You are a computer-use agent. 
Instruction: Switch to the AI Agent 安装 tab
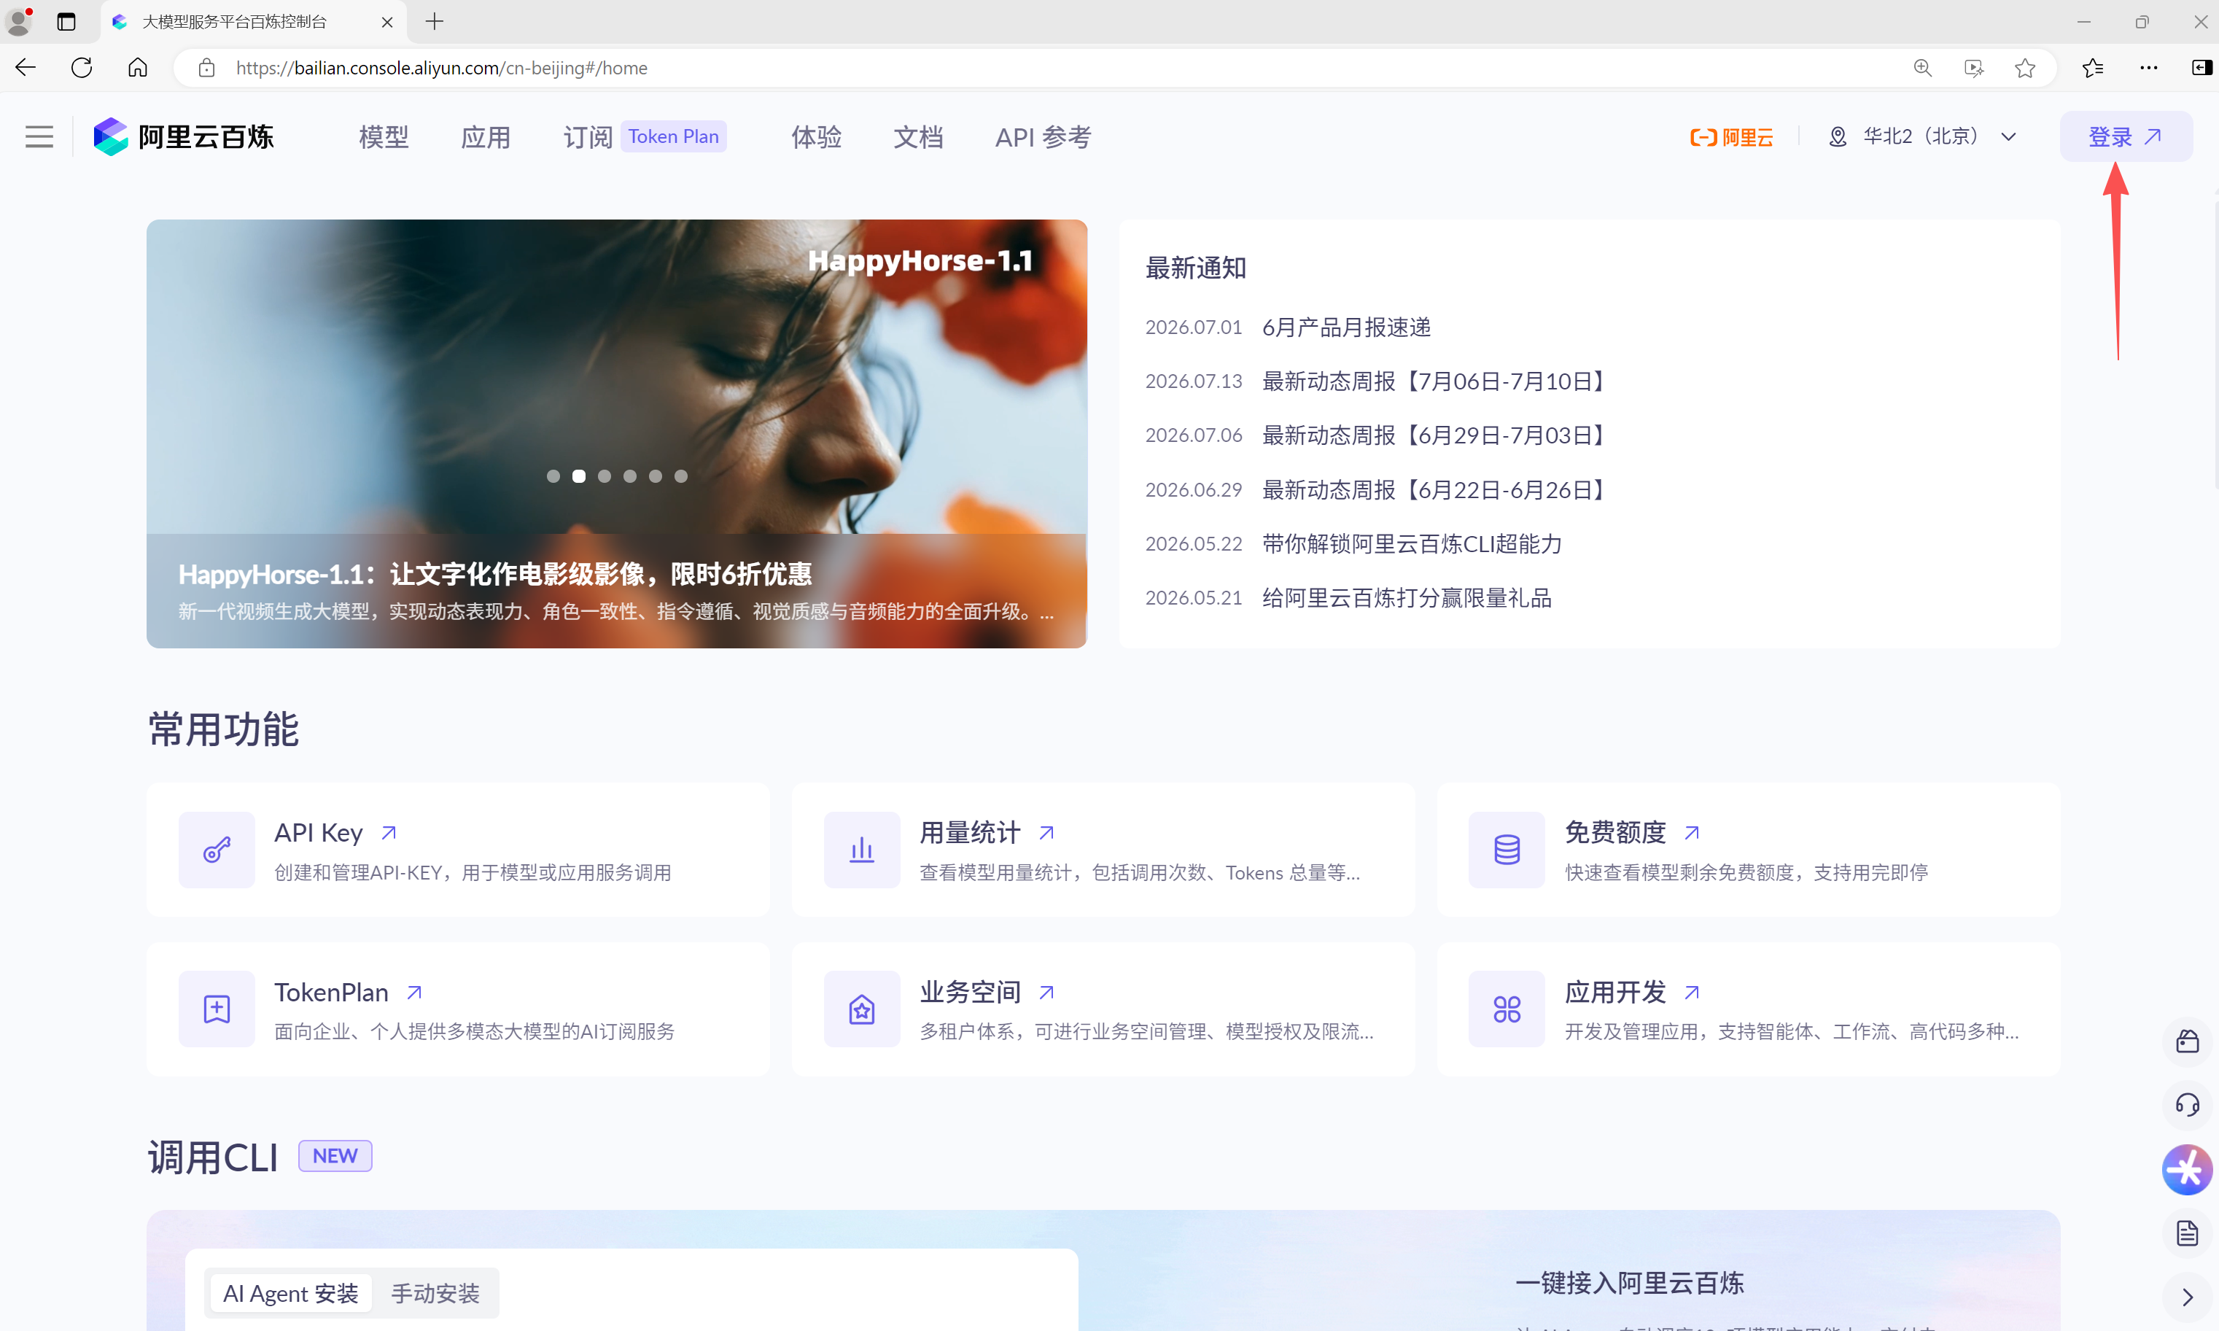pyautogui.click(x=289, y=1293)
